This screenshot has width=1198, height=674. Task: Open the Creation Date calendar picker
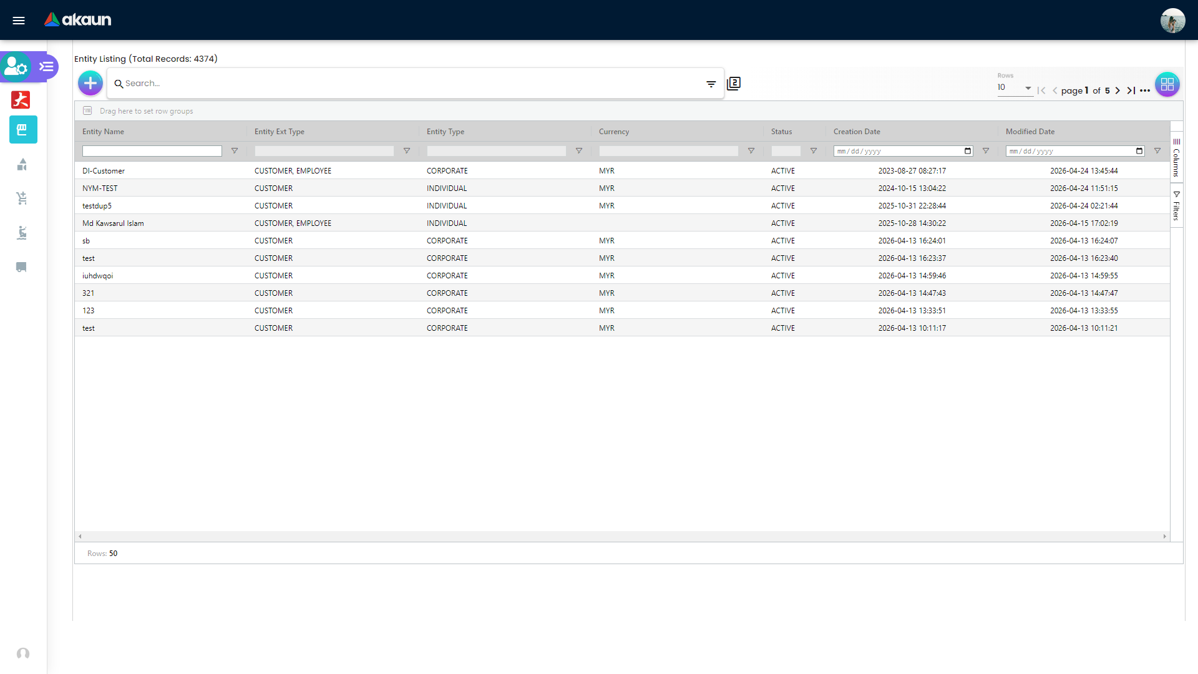(x=967, y=150)
